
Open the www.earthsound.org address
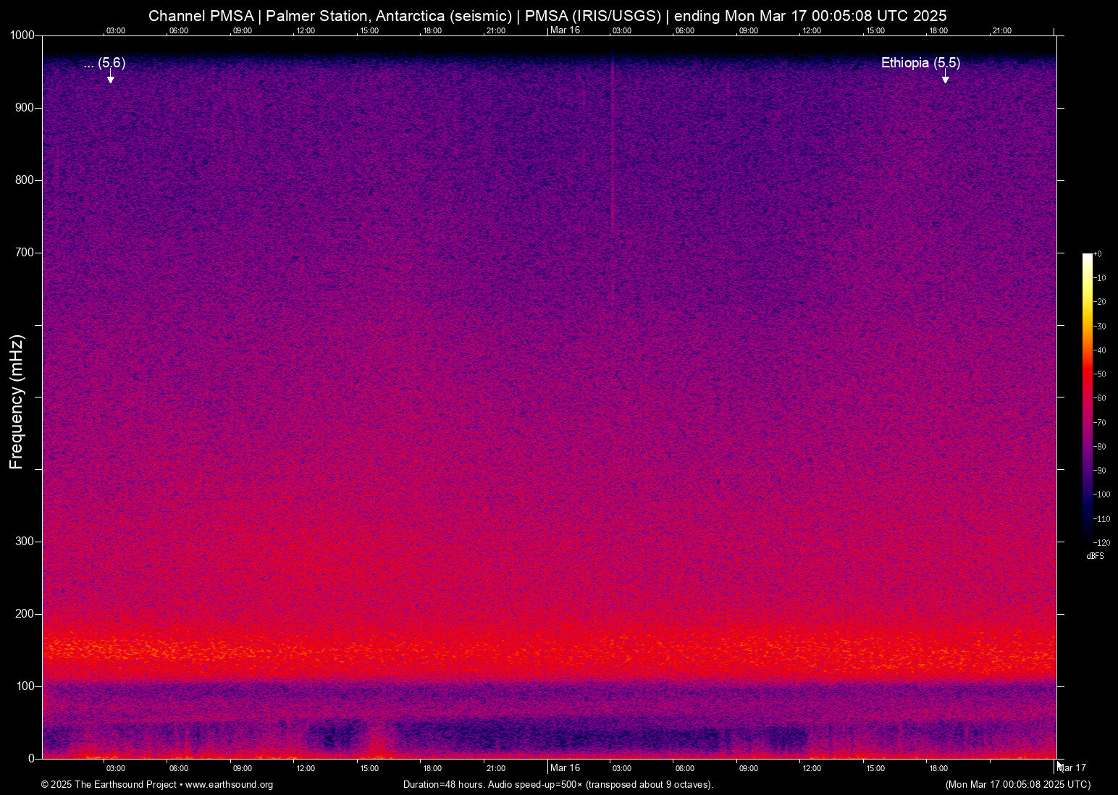pos(229,785)
